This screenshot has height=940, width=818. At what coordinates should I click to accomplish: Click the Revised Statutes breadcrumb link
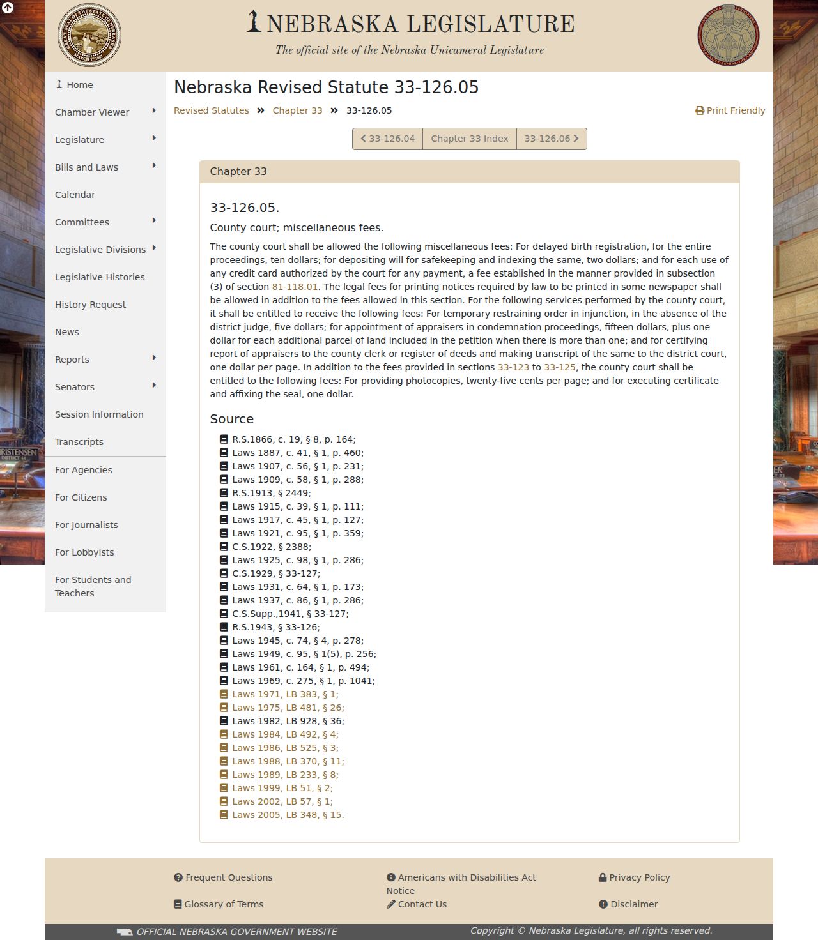pos(212,110)
